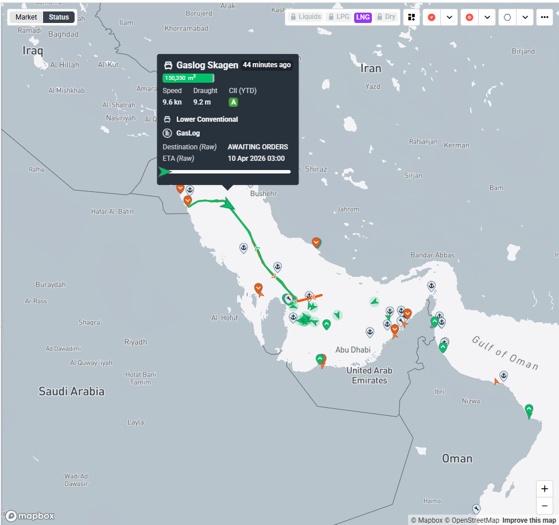Viewport: 559px width, 525px height.
Task: Click the GasLog owner label
Action: pyautogui.click(x=188, y=133)
